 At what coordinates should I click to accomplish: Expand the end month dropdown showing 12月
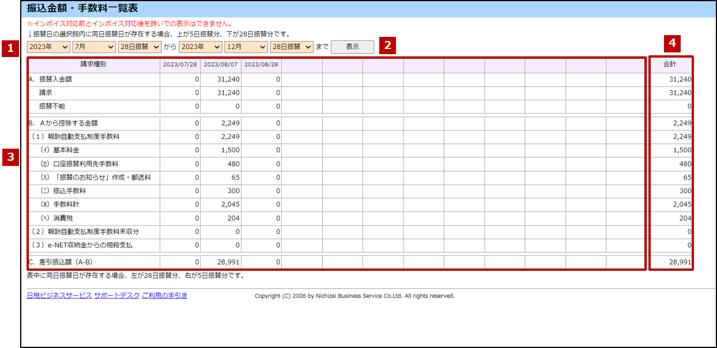246,47
